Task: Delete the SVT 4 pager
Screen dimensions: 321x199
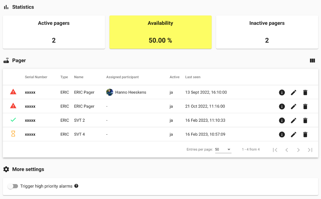Action: (305, 134)
